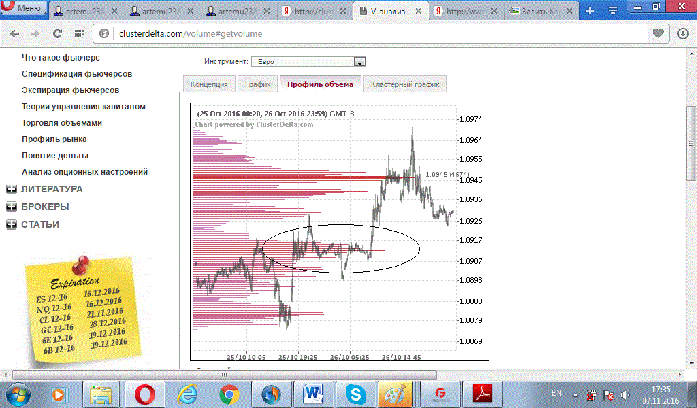Open link Понятие дельты
697x408 pixels.
(x=55, y=156)
